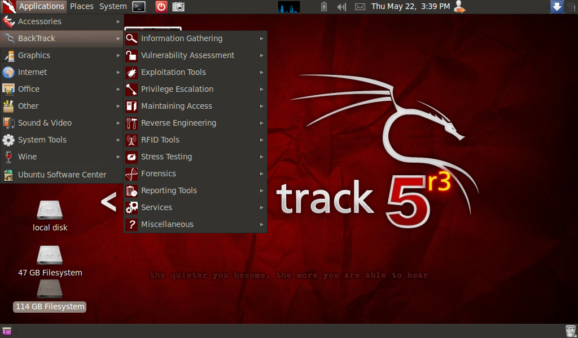Open a terminal from the top panel
This screenshot has height=338, width=578.
(x=138, y=7)
